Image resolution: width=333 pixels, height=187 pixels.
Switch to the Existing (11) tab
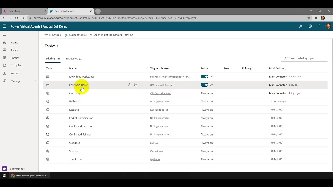point(53,59)
